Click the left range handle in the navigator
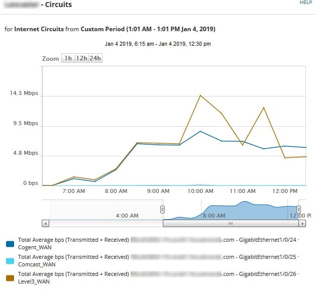 162,210
